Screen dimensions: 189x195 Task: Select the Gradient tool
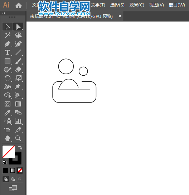[x=18, y=104]
